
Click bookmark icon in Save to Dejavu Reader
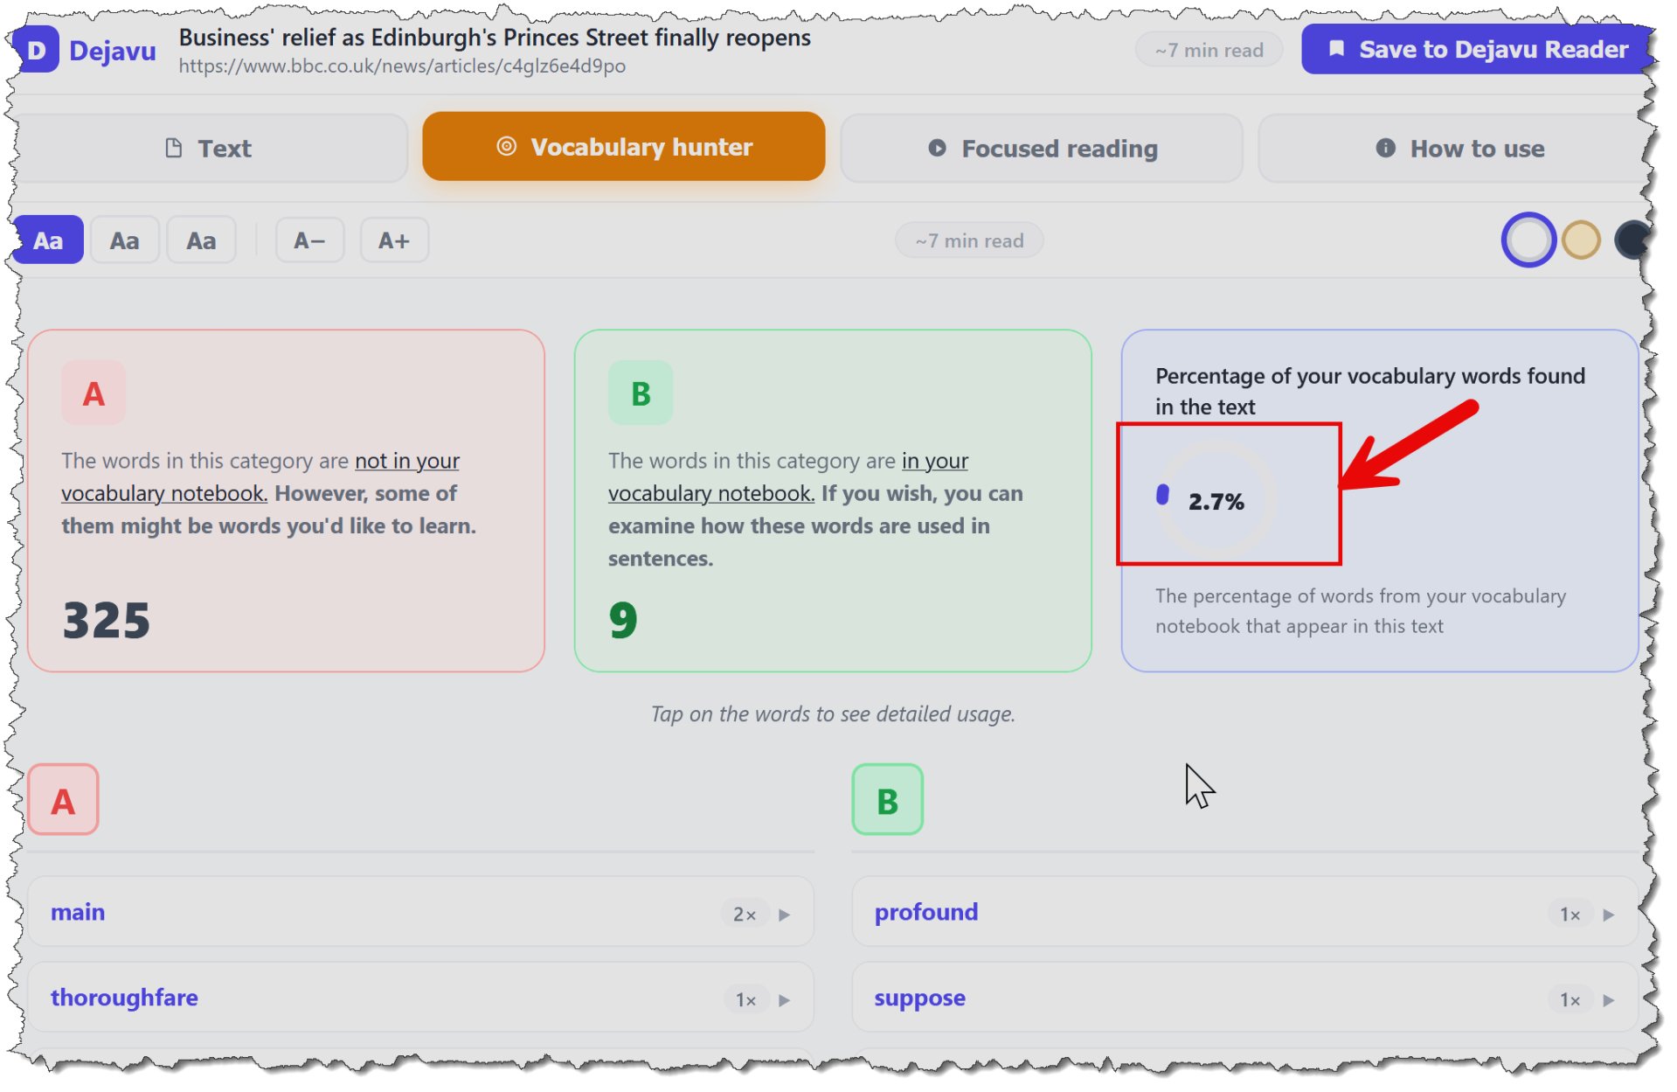[x=1336, y=49]
